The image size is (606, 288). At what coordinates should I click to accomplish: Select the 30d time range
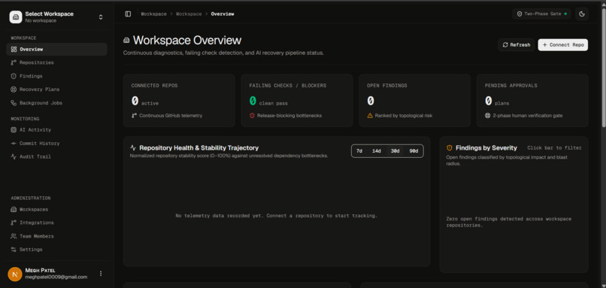tap(395, 150)
